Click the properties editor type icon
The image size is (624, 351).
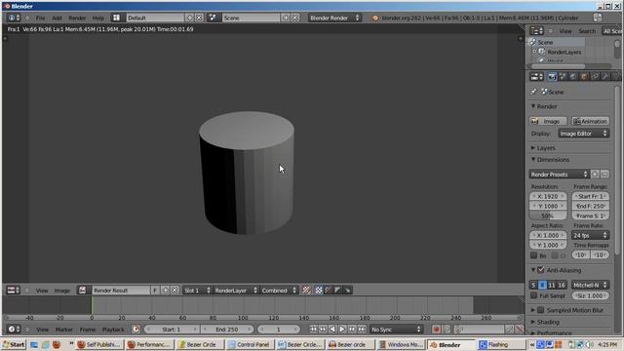(x=536, y=76)
